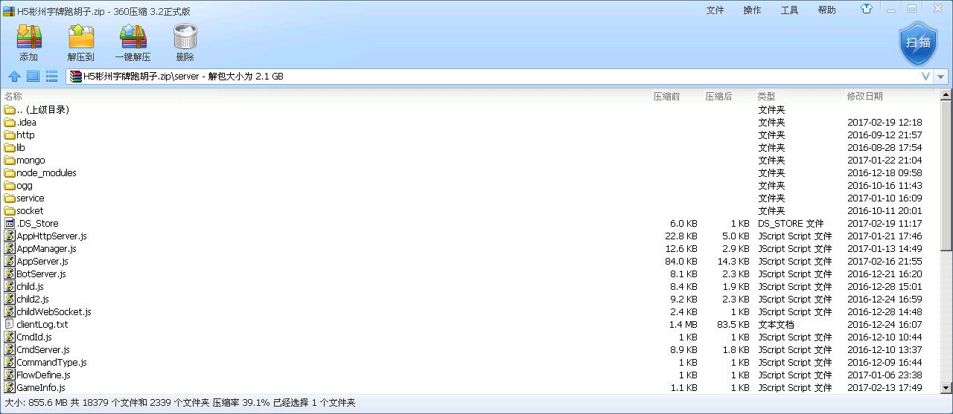
Task: Select the node_modules folder
Action: pos(46,173)
